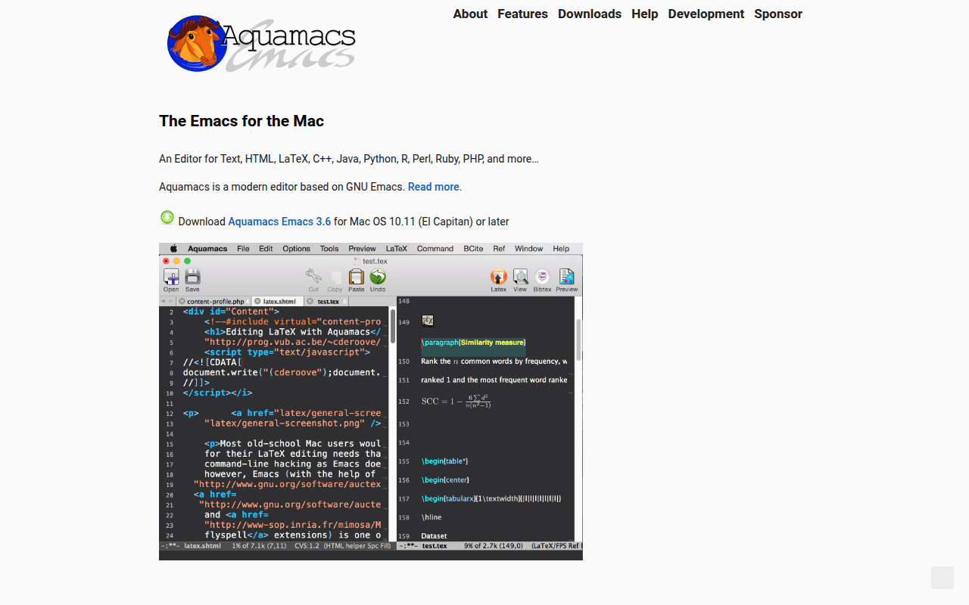Viewport: 969px width, 605px height.
Task: Open the Downloads navigation item
Action: click(x=590, y=14)
